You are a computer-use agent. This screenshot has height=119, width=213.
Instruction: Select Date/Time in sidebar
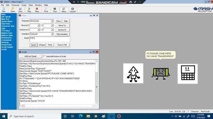coord(6,23)
